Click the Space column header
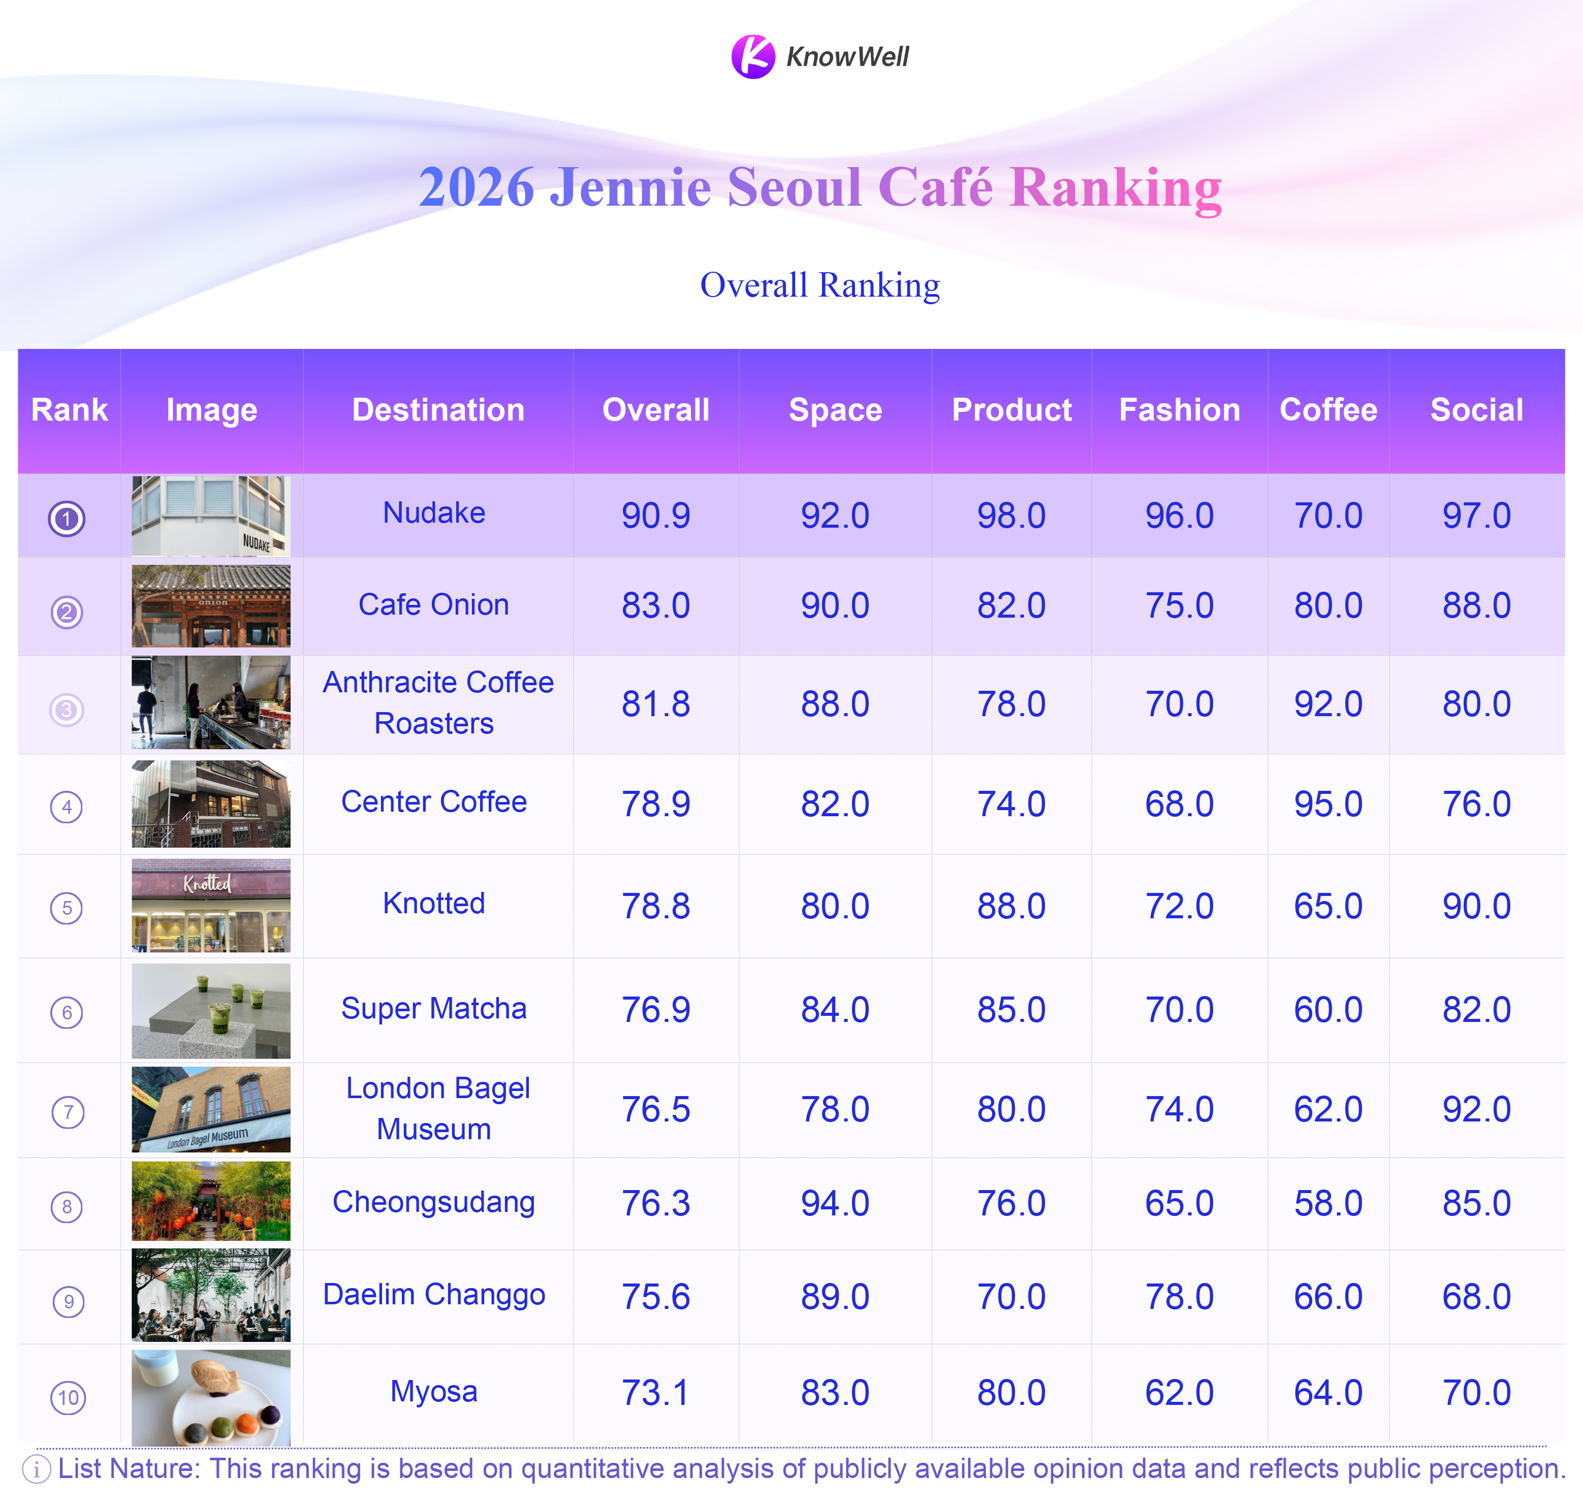1583x1508 pixels. click(x=835, y=410)
